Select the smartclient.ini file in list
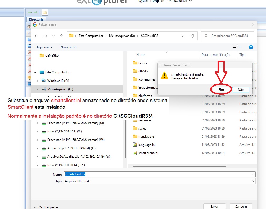Image resolution: width=266 pixels, height=209 pixels. (148, 153)
